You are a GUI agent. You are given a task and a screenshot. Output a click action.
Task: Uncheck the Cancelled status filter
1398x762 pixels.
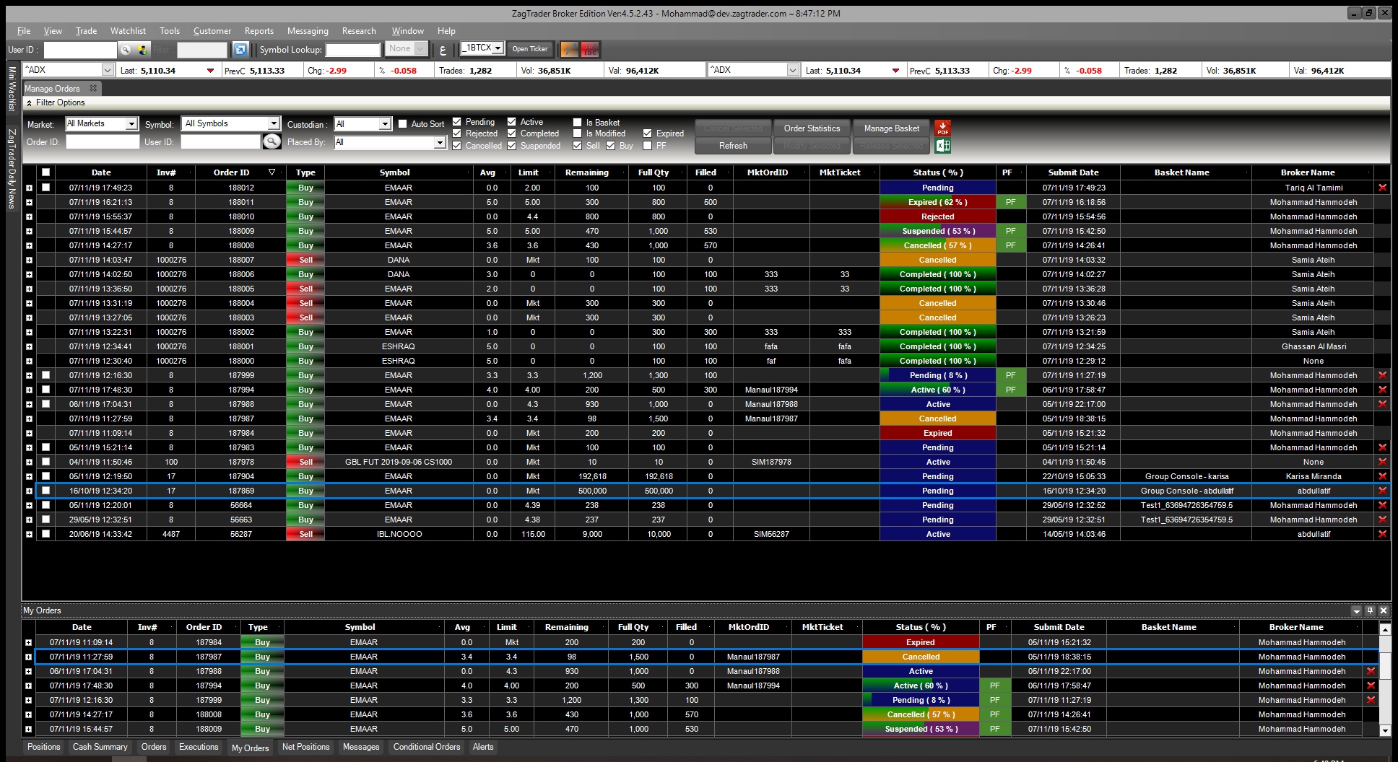[x=457, y=146]
